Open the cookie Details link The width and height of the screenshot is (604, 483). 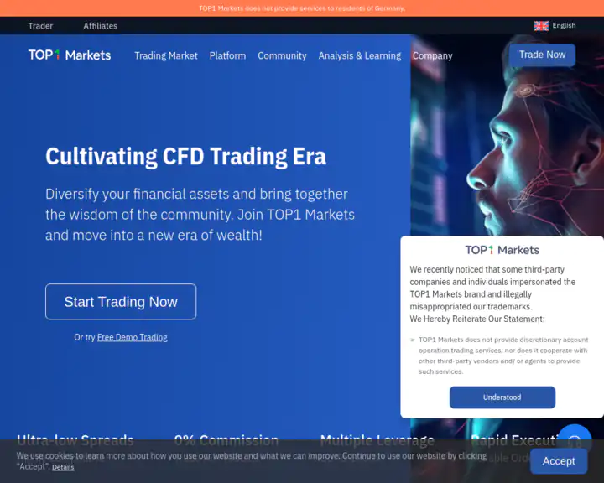pos(63,467)
